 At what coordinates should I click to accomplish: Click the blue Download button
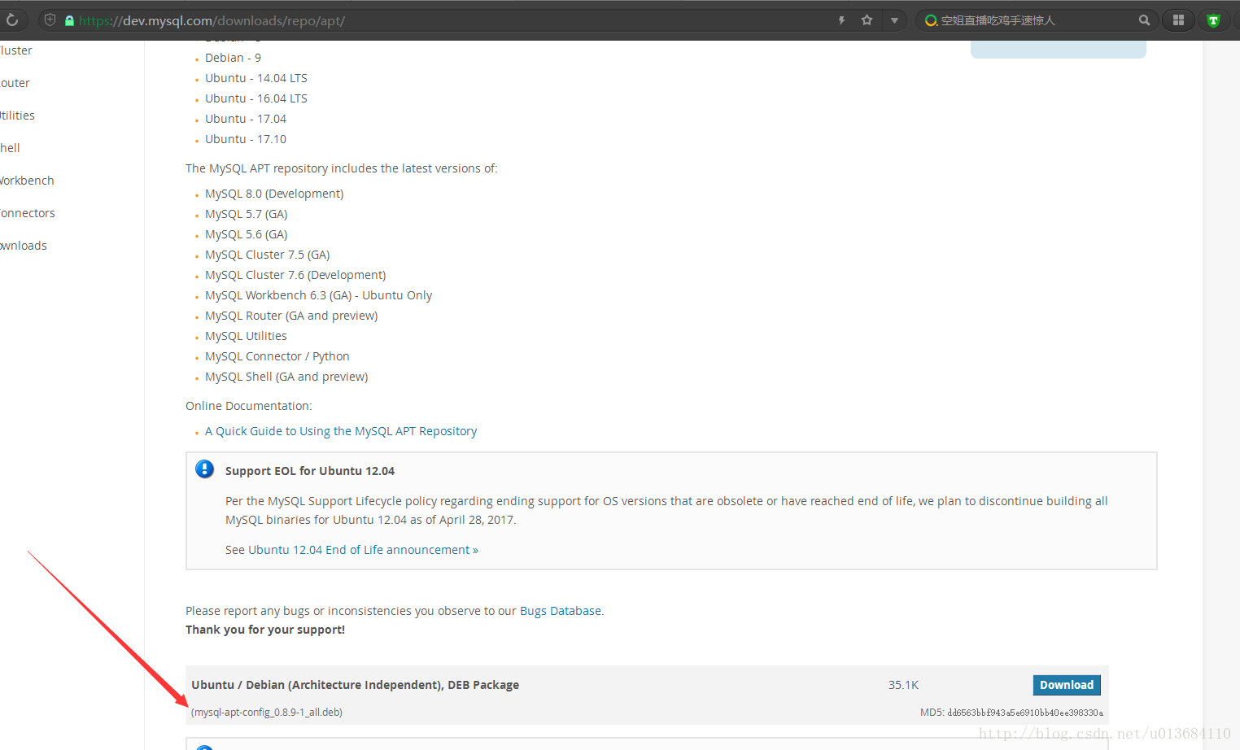pyautogui.click(x=1067, y=685)
